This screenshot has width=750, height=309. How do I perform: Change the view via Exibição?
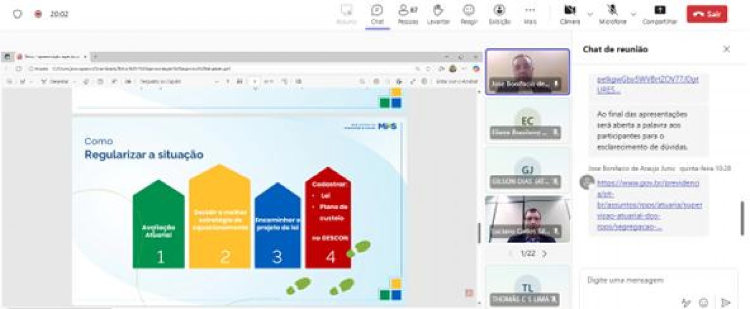[x=499, y=14]
